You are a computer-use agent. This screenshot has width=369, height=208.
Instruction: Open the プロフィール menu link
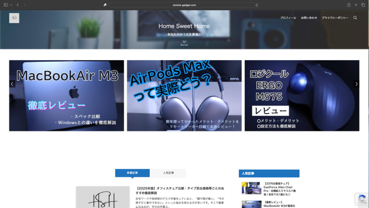click(x=288, y=18)
